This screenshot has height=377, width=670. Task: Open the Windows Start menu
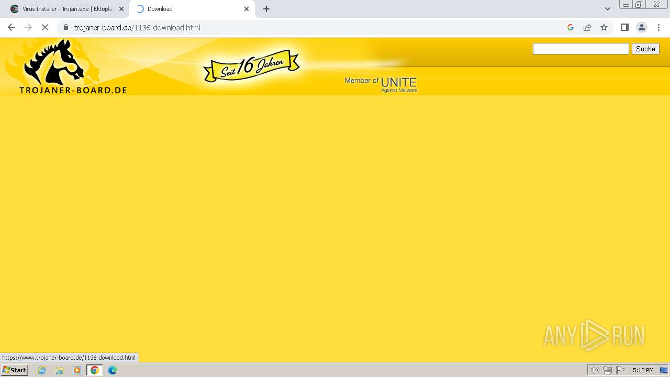[x=15, y=370]
